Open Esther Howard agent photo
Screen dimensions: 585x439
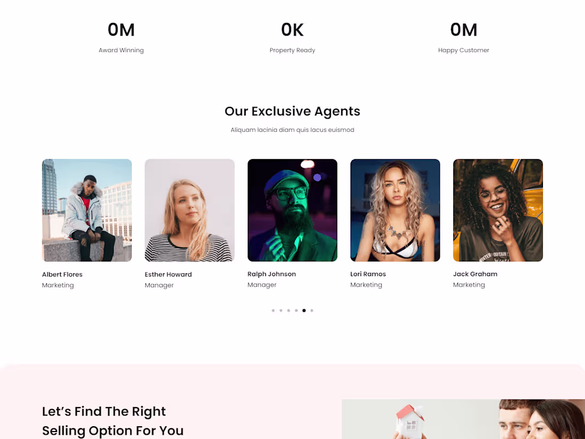189,210
